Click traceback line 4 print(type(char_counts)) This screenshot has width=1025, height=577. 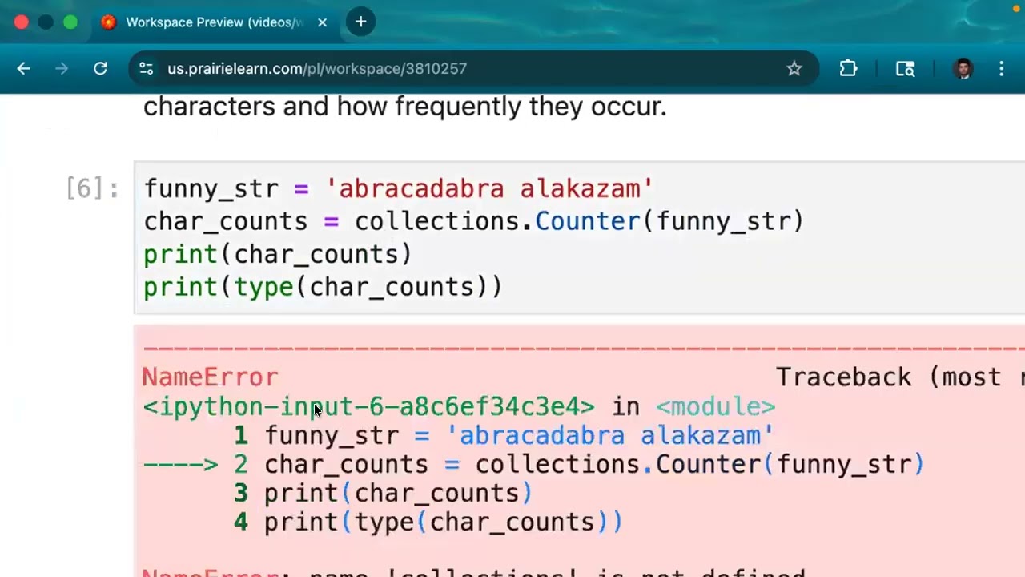(428, 523)
